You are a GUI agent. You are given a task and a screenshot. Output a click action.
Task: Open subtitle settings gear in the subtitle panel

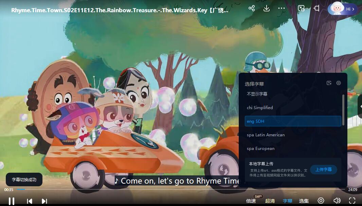pyautogui.click(x=339, y=83)
